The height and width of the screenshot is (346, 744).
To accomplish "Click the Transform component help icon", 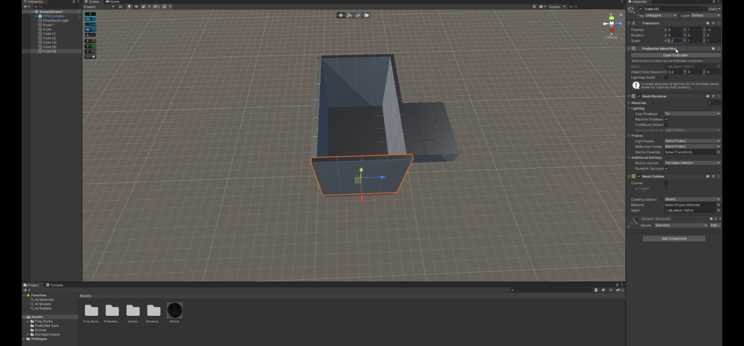I will pos(708,23).
